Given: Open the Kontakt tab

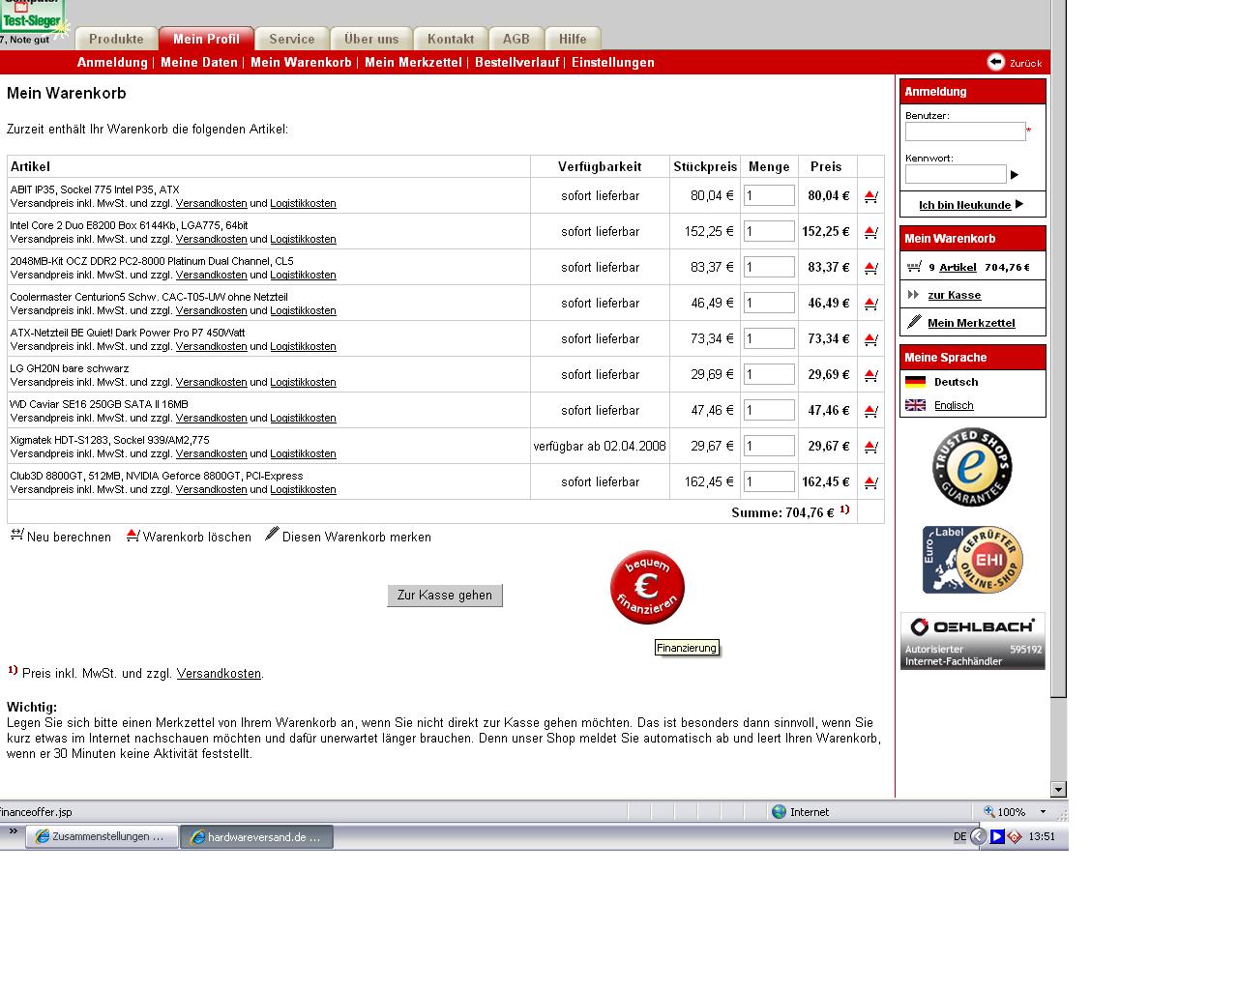Looking at the screenshot, I should point(451,39).
